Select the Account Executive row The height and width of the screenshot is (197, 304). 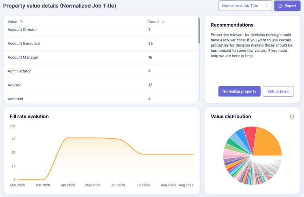[101, 44]
